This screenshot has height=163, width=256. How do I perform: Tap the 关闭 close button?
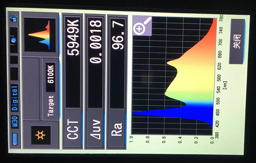[x=237, y=41]
